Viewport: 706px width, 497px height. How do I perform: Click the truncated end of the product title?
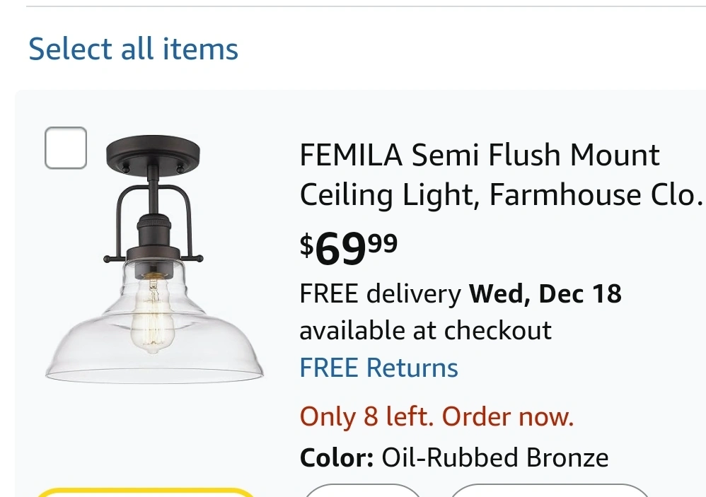(x=676, y=195)
